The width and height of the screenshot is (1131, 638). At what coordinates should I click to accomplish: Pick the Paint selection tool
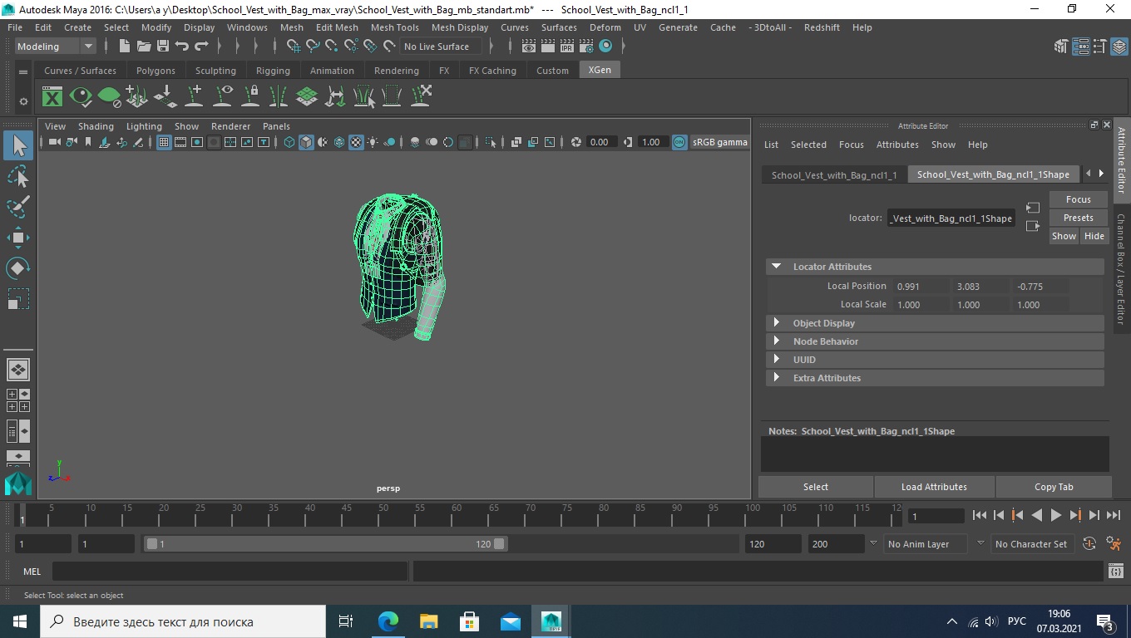[18, 207]
